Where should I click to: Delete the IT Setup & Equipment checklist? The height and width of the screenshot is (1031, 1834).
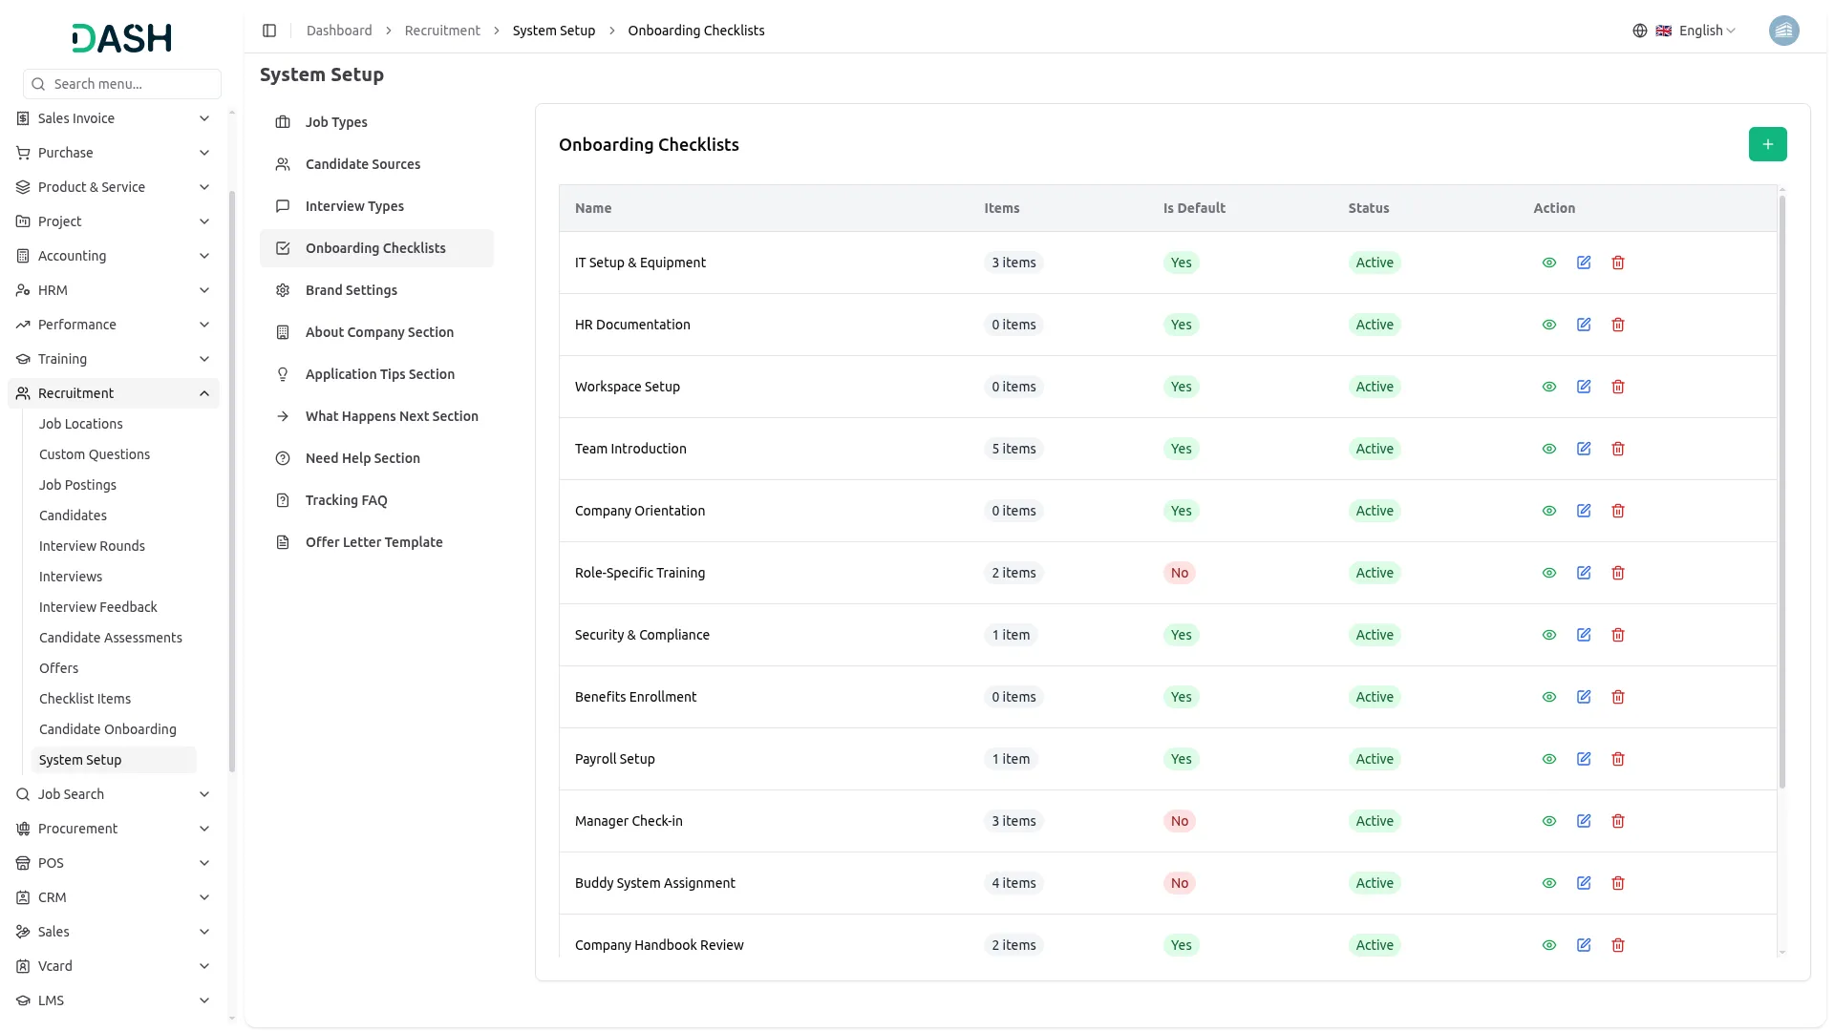click(1618, 263)
